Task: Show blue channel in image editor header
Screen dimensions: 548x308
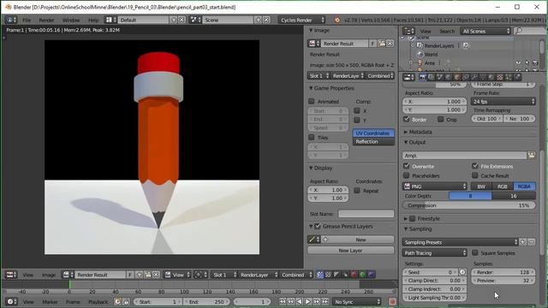Action: 371,275
